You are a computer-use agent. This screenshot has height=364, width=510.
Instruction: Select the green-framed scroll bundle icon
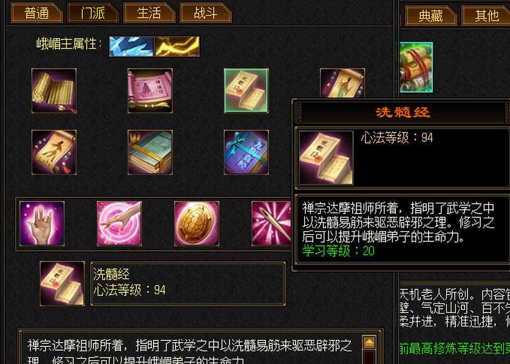pos(416,67)
